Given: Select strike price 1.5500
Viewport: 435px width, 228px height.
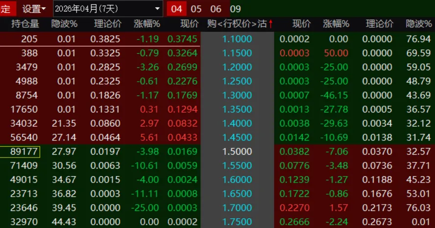Looking at the screenshot, I should (x=237, y=166).
